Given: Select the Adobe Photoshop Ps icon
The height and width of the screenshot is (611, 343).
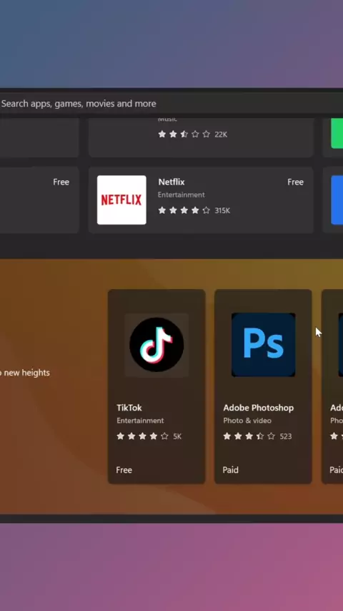Looking at the screenshot, I should tap(263, 345).
